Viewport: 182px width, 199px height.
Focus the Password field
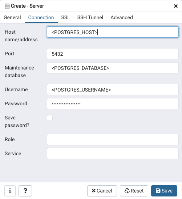pyautogui.click(x=113, y=104)
